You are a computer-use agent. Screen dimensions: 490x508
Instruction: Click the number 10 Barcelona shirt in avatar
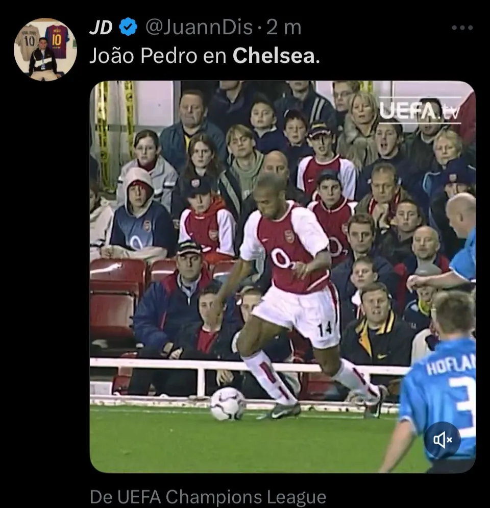click(x=56, y=41)
